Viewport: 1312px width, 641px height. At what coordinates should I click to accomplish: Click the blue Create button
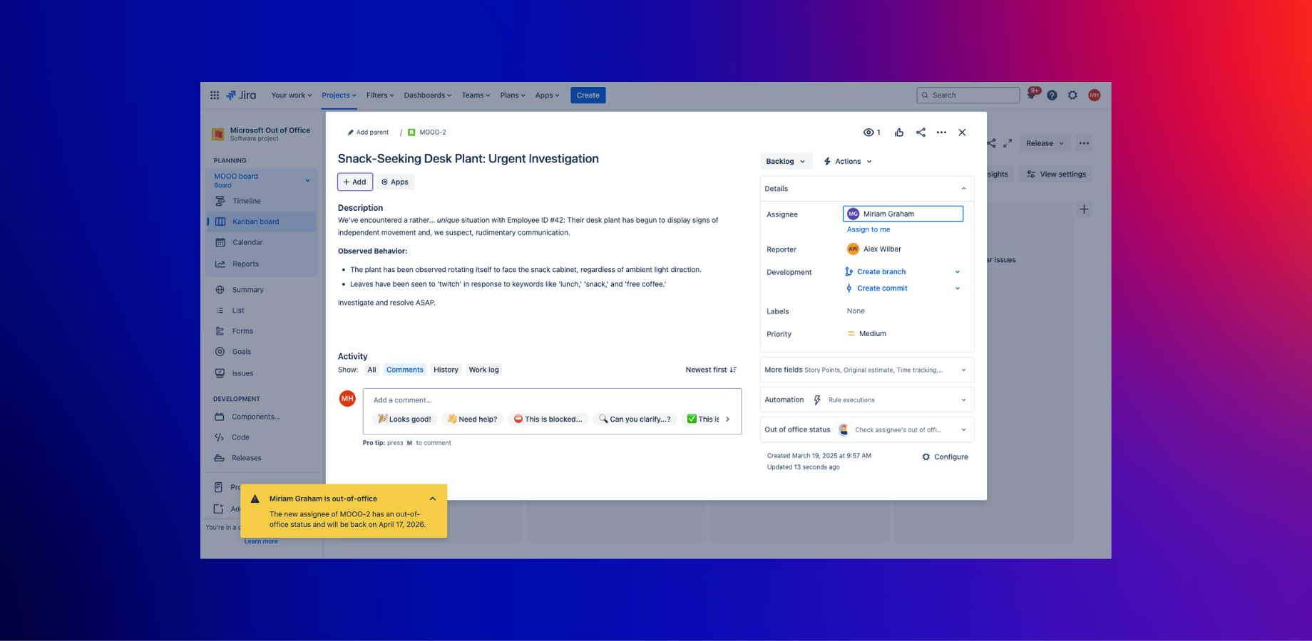click(x=588, y=95)
